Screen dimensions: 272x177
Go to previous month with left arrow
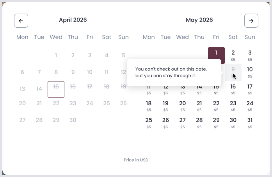(x=21, y=21)
